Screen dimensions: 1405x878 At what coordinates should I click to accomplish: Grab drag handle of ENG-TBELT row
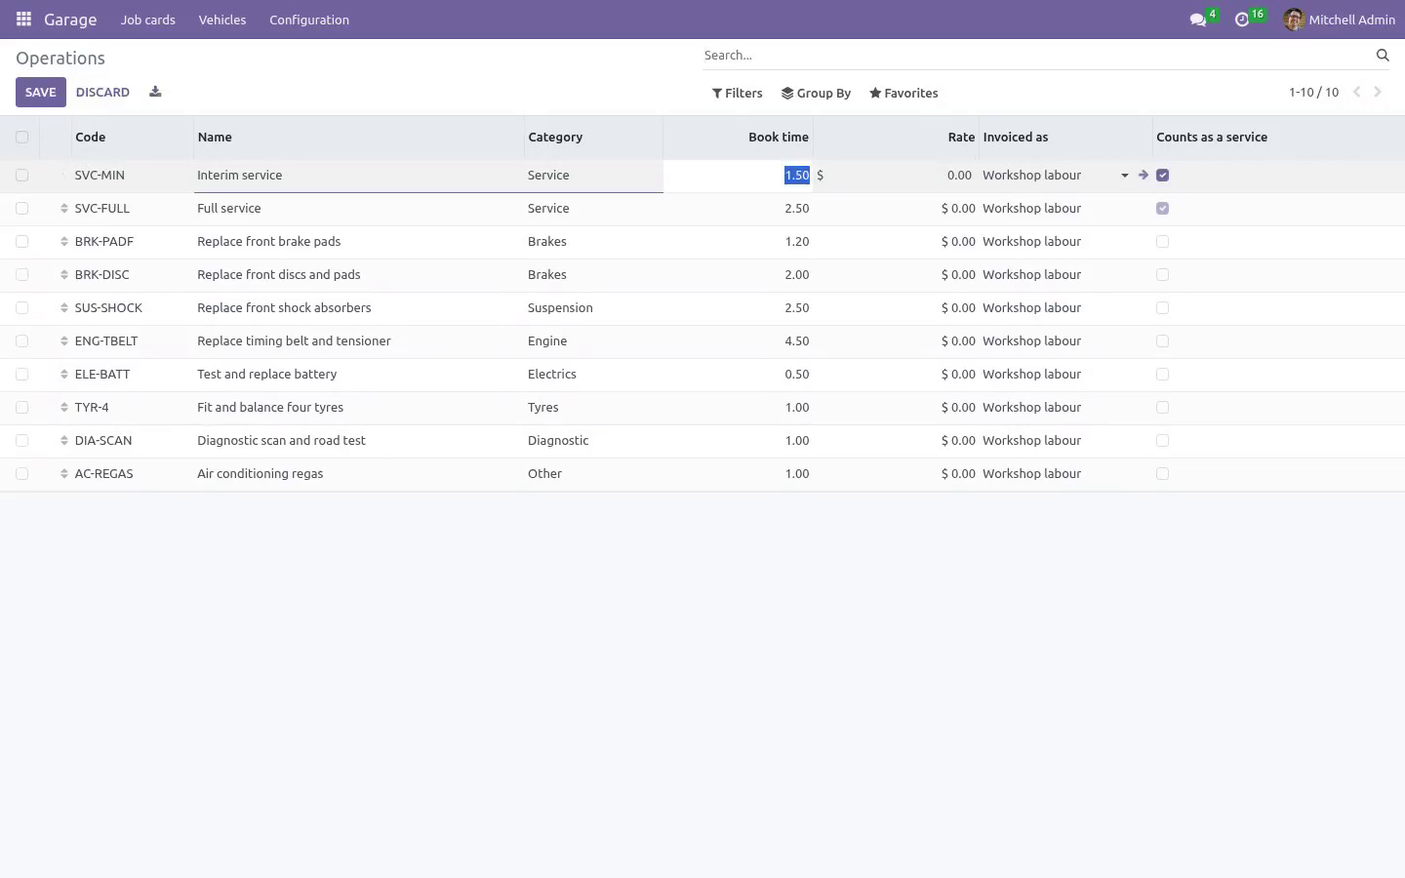pos(64,341)
